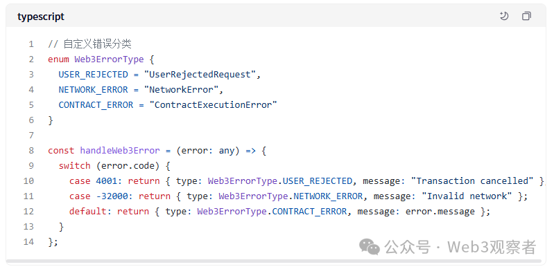Click line number 14 in the gutter

(28, 242)
